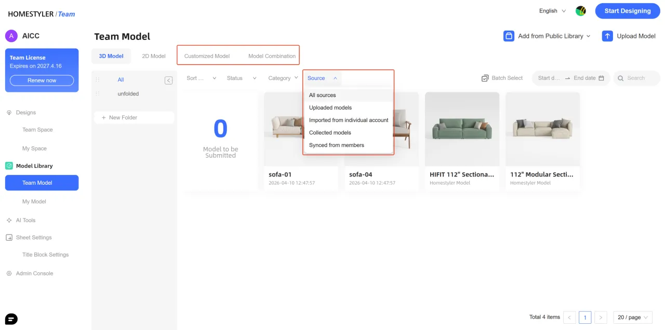Choose Uploaded models from Source list
Image resolution: width=665 pixels, height=330 pixels.
click(x=330, y=108)
